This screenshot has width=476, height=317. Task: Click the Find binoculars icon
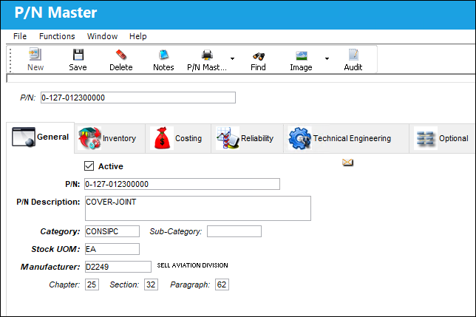tap(259, 55)
